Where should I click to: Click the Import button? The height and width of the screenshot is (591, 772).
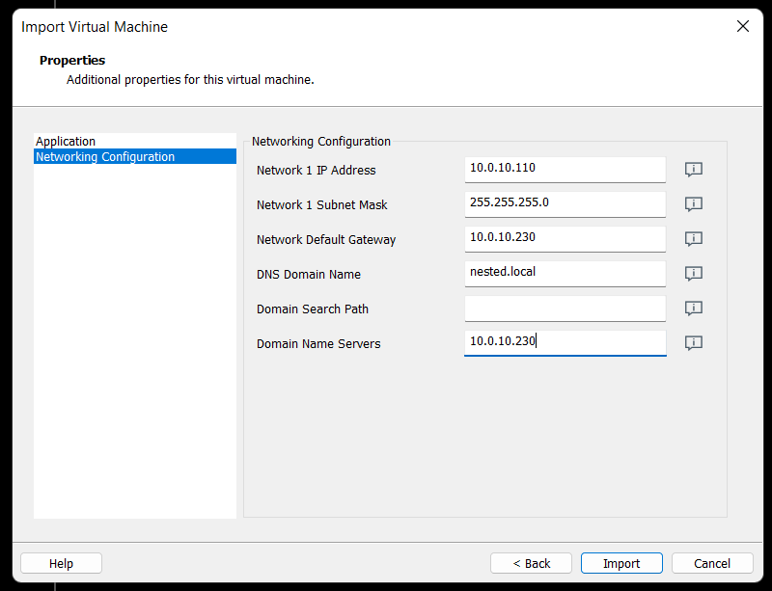(x=621, y=563)
